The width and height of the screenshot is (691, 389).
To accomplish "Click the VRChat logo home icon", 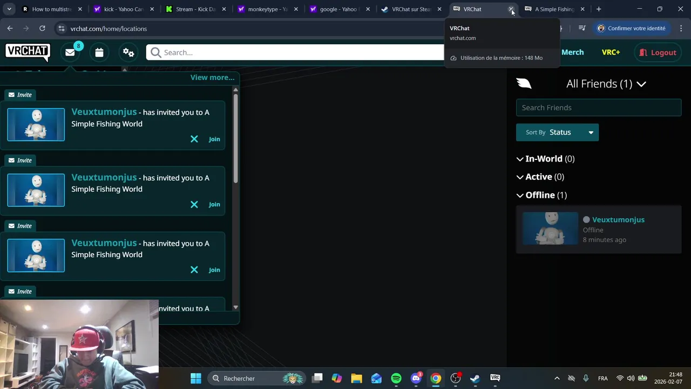I will coord(28,52).
